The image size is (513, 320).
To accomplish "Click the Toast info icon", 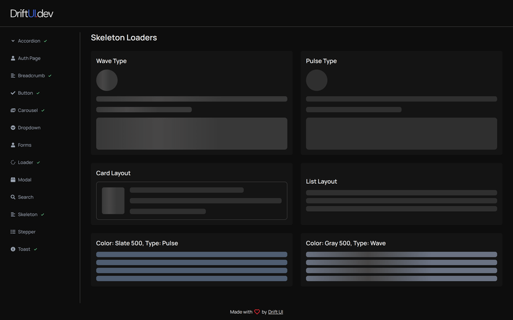I will (x=13, y=249).
